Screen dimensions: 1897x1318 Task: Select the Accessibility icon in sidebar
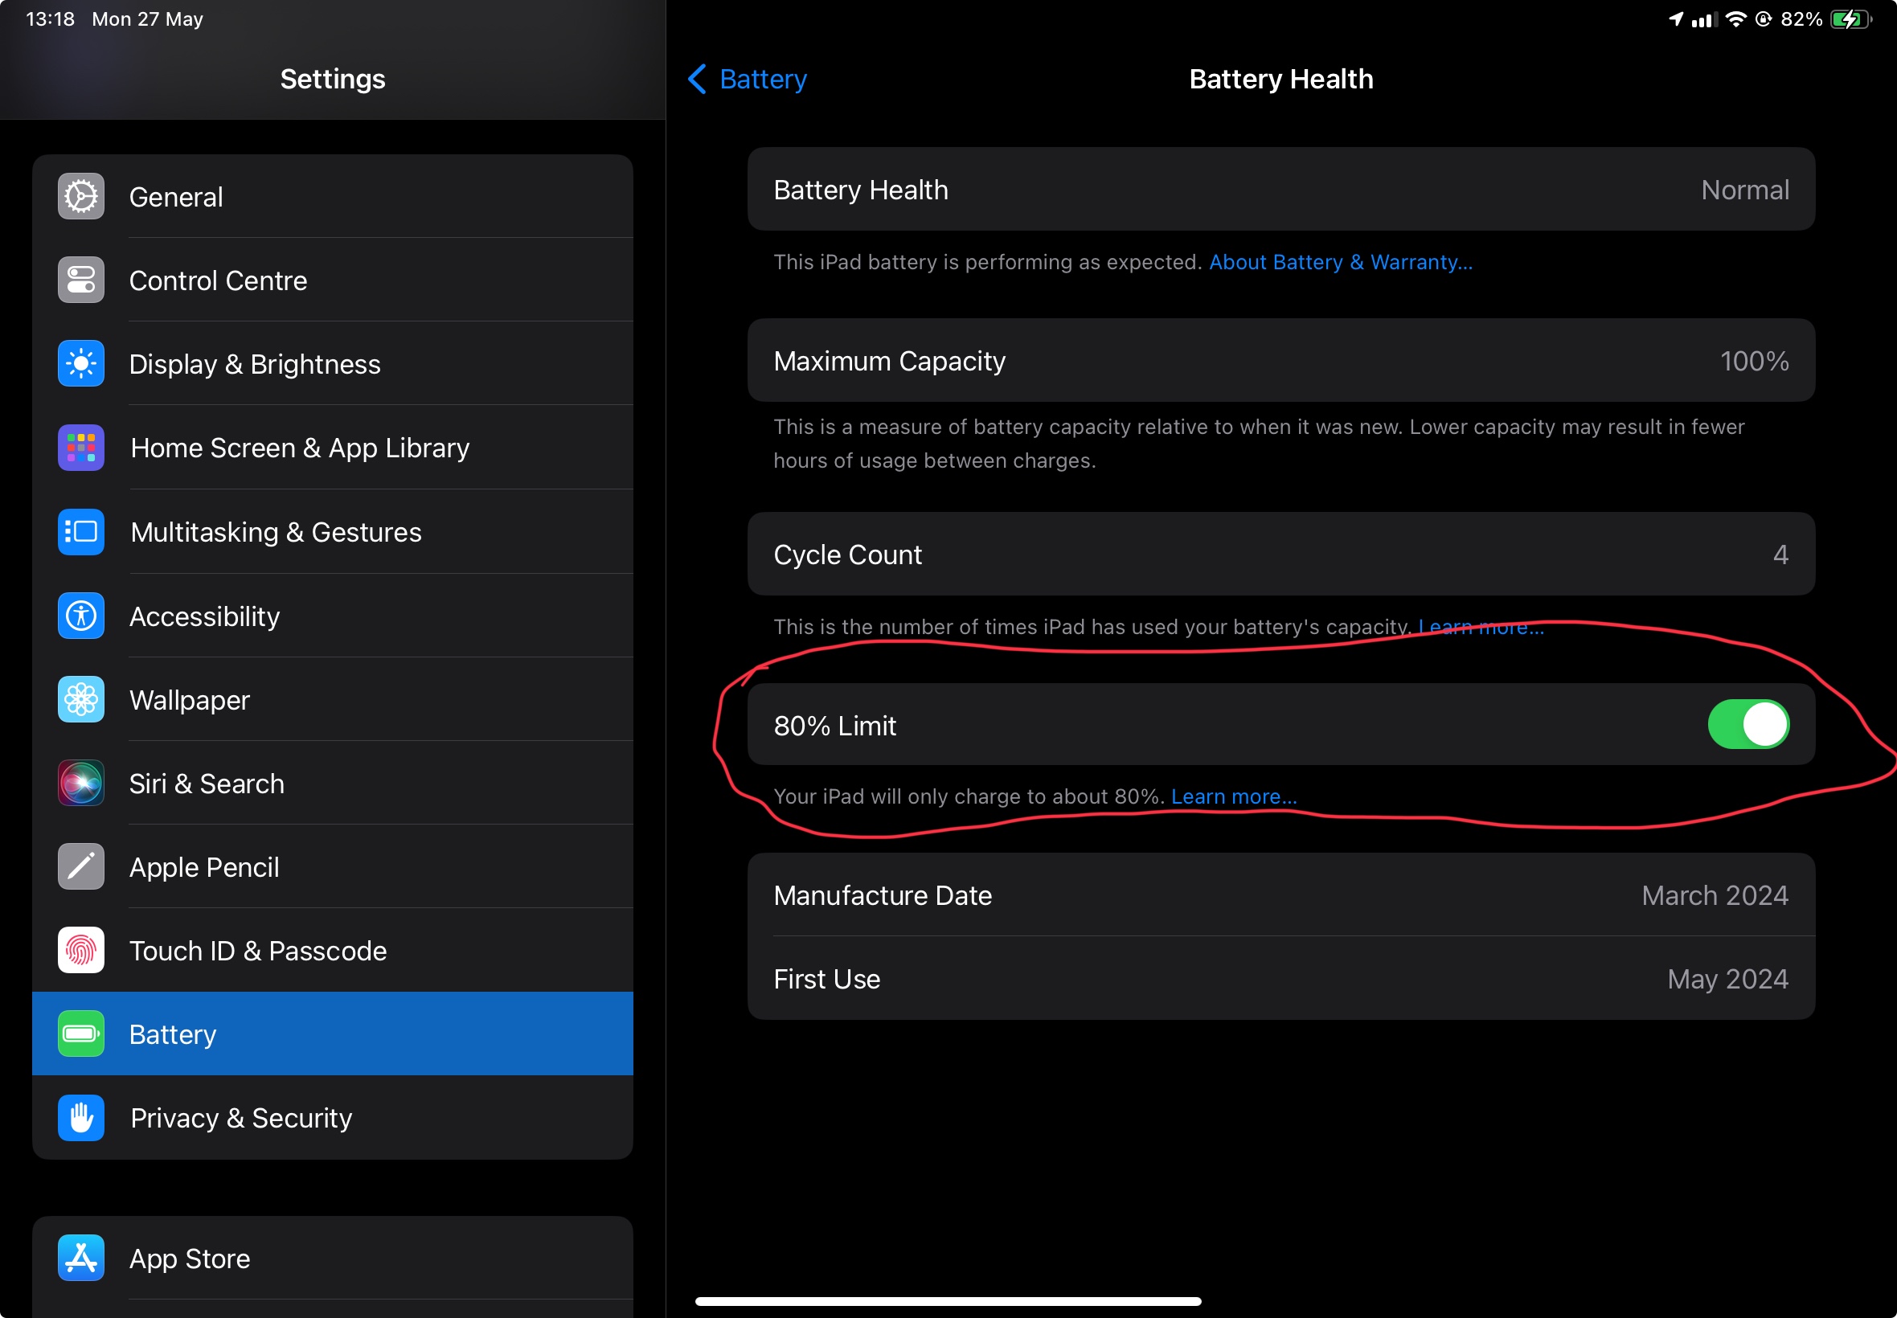click(81, 616)
